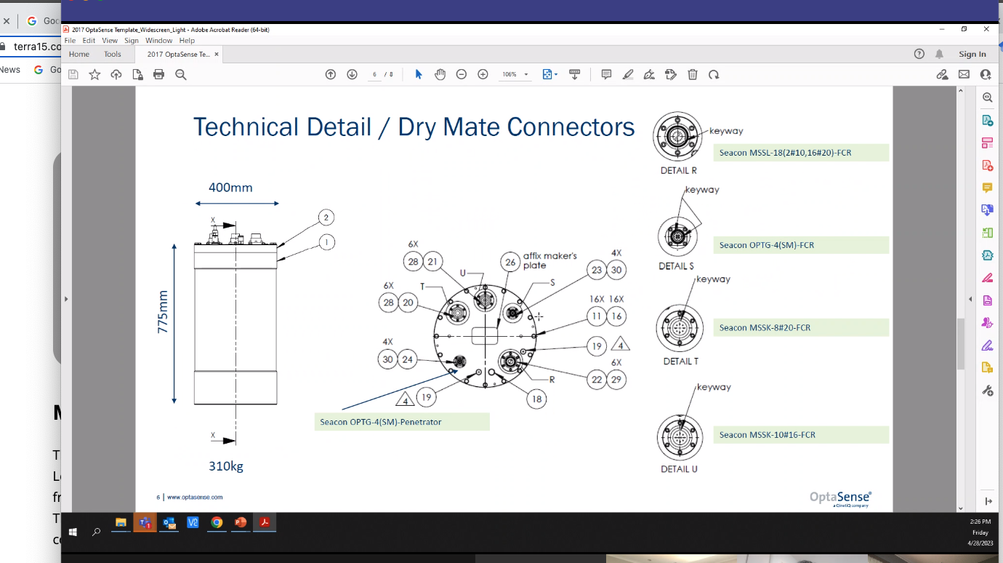Rotate the page with the rotate icon
The width and height of the screenshot is (1003, 563).
pos(714,74)
